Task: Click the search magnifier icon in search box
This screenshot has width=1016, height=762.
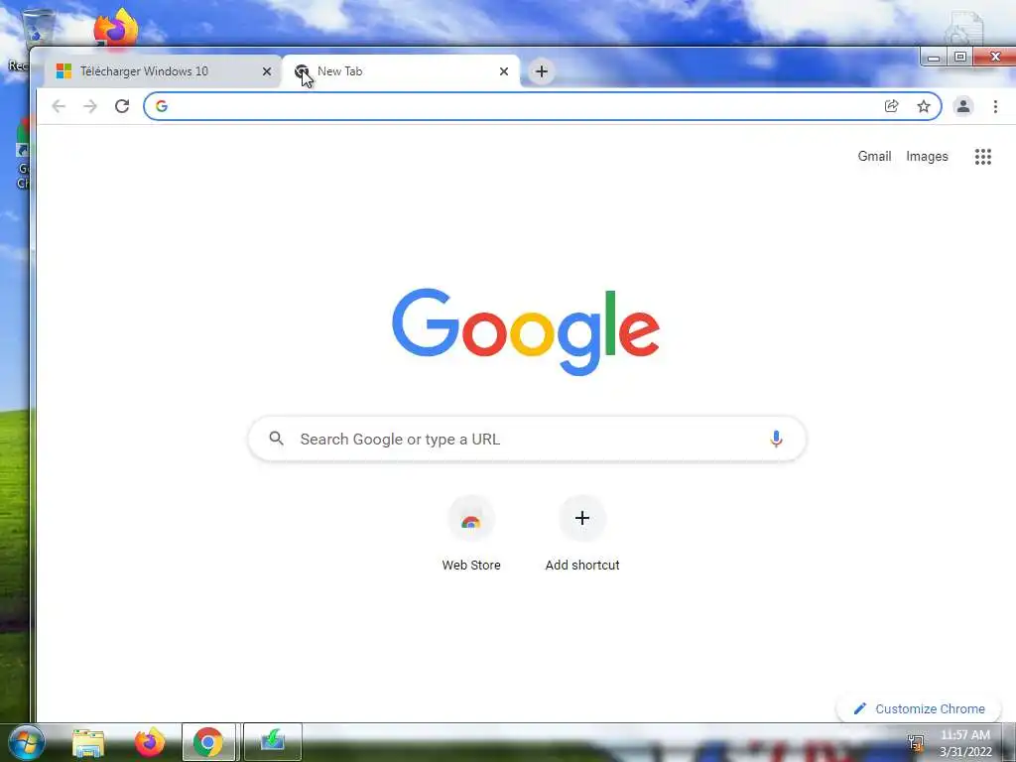Action: [276, 439]
